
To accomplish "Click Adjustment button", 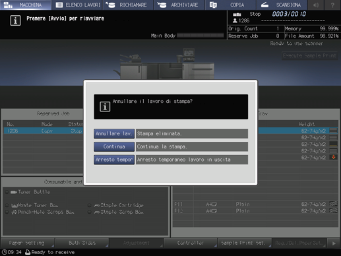I will point(136,243).
